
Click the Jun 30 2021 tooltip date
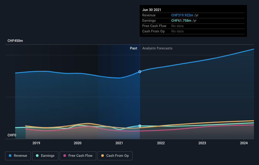pos(152,10)
